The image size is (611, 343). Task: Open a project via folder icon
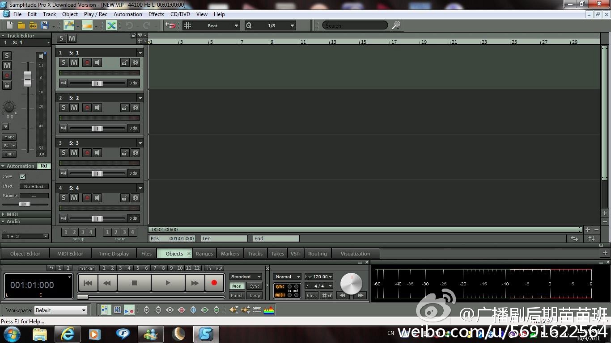[x=21, y=25]
